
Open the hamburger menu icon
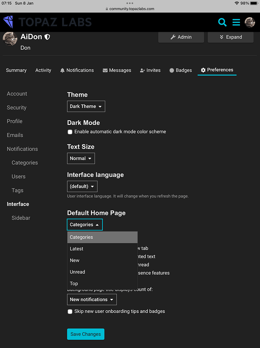point(236,22)
